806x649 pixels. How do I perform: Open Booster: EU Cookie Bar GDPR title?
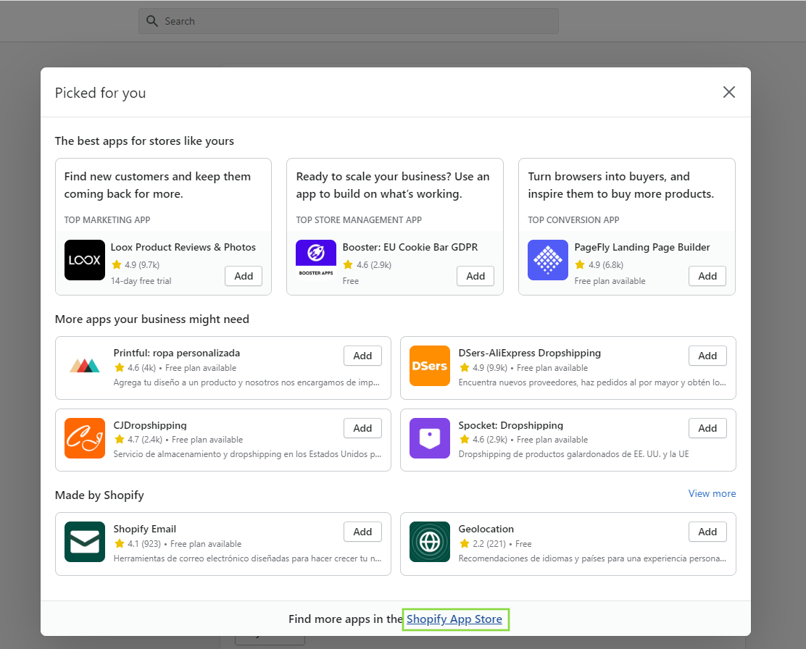click(410, 247)
